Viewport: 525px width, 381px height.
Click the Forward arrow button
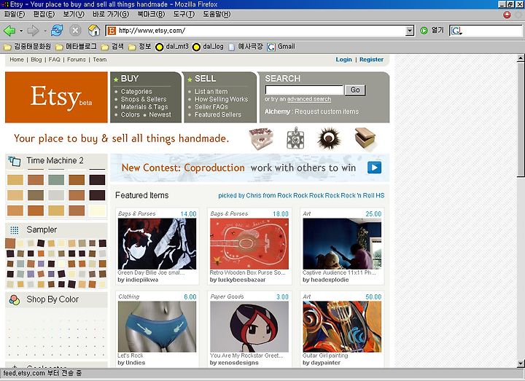[33, 31]
